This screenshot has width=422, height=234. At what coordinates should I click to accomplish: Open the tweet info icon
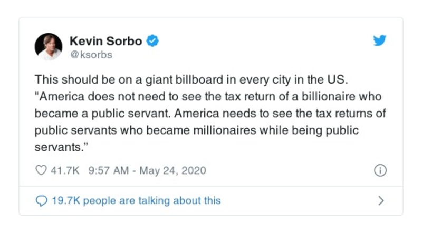[x=380, y=170]
